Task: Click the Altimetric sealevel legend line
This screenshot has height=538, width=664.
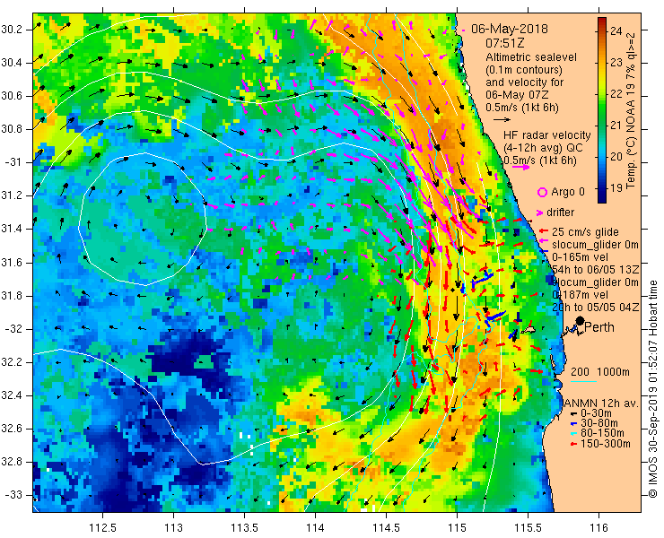Action: [x=531, y=57]
